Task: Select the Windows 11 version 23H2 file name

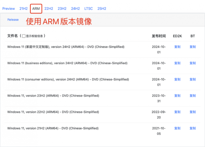Action: (x=53, y=96)
